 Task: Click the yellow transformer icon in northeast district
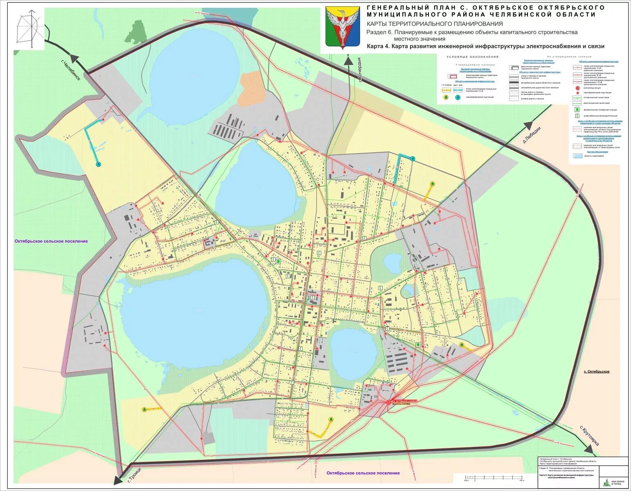coord(432,184)
